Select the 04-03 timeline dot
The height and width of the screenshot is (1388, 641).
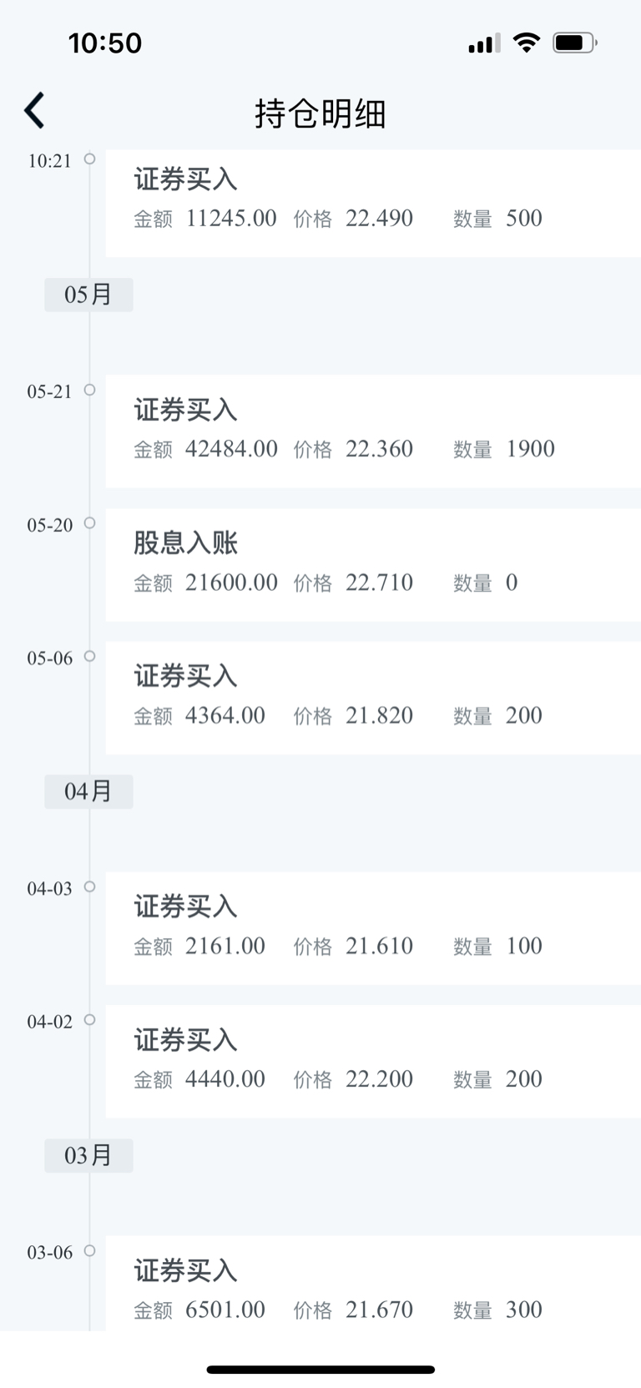(89, 886)
